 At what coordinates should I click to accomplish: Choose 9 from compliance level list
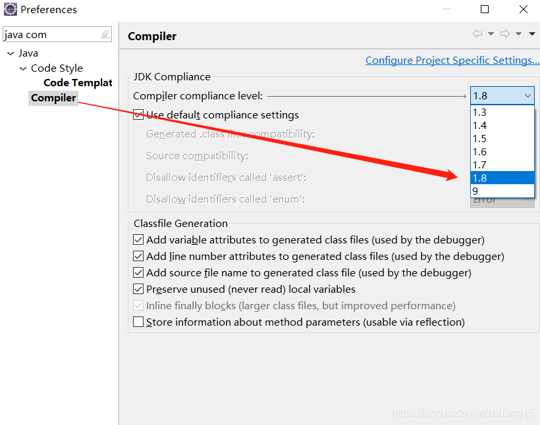(502, 191)
